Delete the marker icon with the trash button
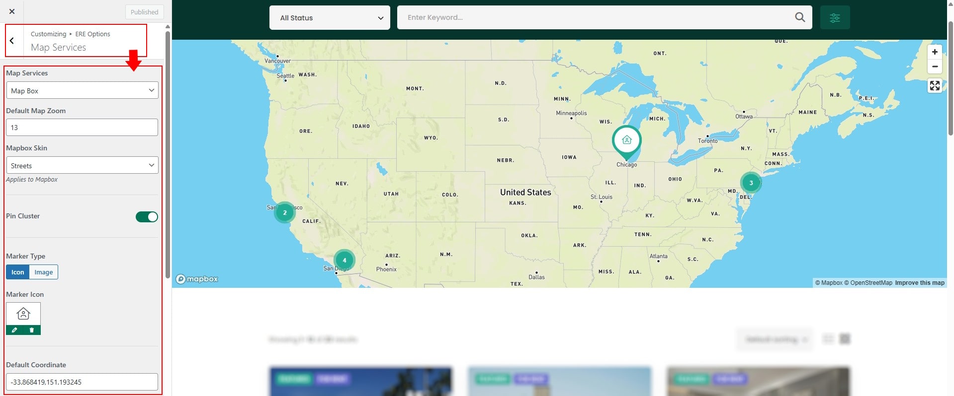Image resolution: width=954 pixels, height=396 pixels. (x=32, y=330)
